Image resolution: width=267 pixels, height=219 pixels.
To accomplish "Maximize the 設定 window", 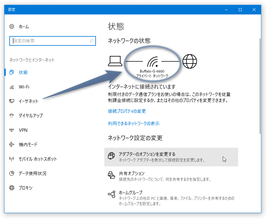I will point(240,10).
